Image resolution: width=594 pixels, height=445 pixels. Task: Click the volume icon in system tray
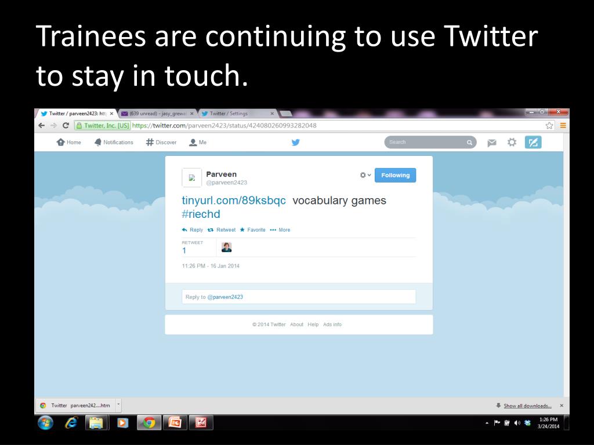pyautogui.click(x=517, y=423)
